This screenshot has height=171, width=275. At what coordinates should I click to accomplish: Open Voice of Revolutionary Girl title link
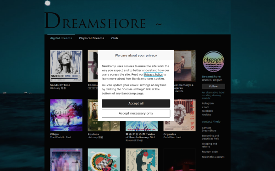point(140,136)
